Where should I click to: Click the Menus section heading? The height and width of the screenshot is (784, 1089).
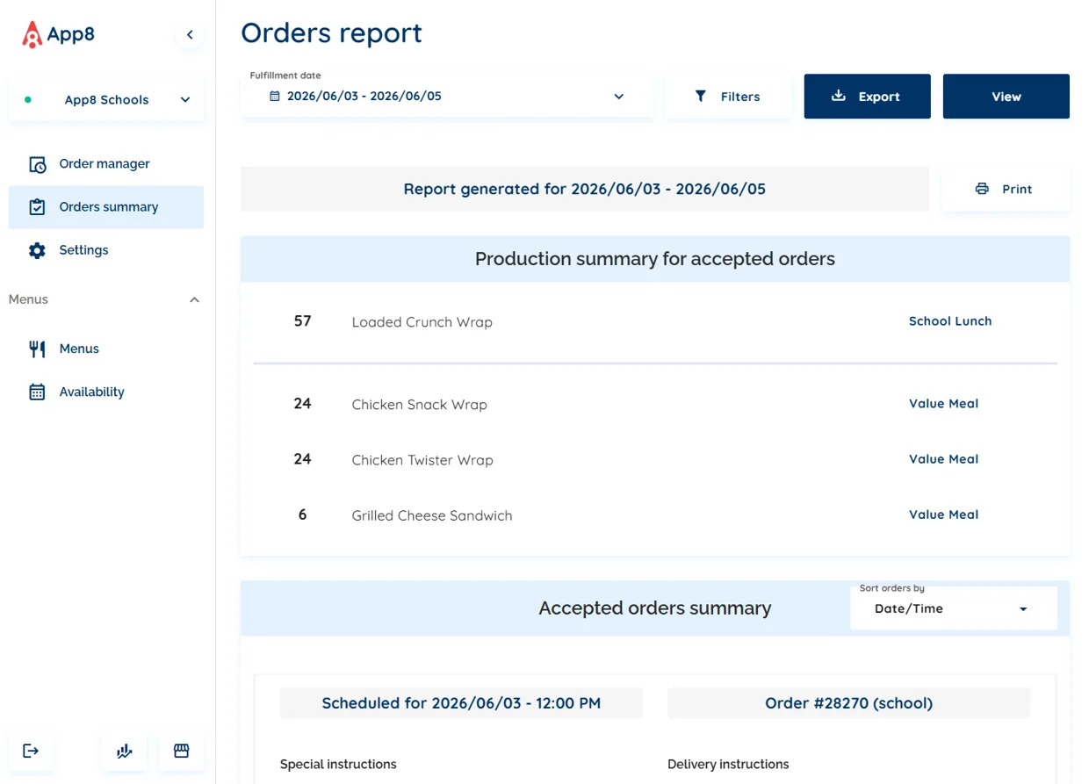click(28, 299)
